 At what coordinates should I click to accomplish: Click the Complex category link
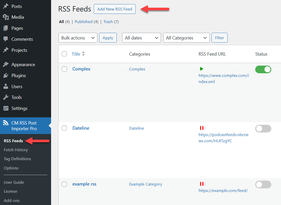click(137, 69)
